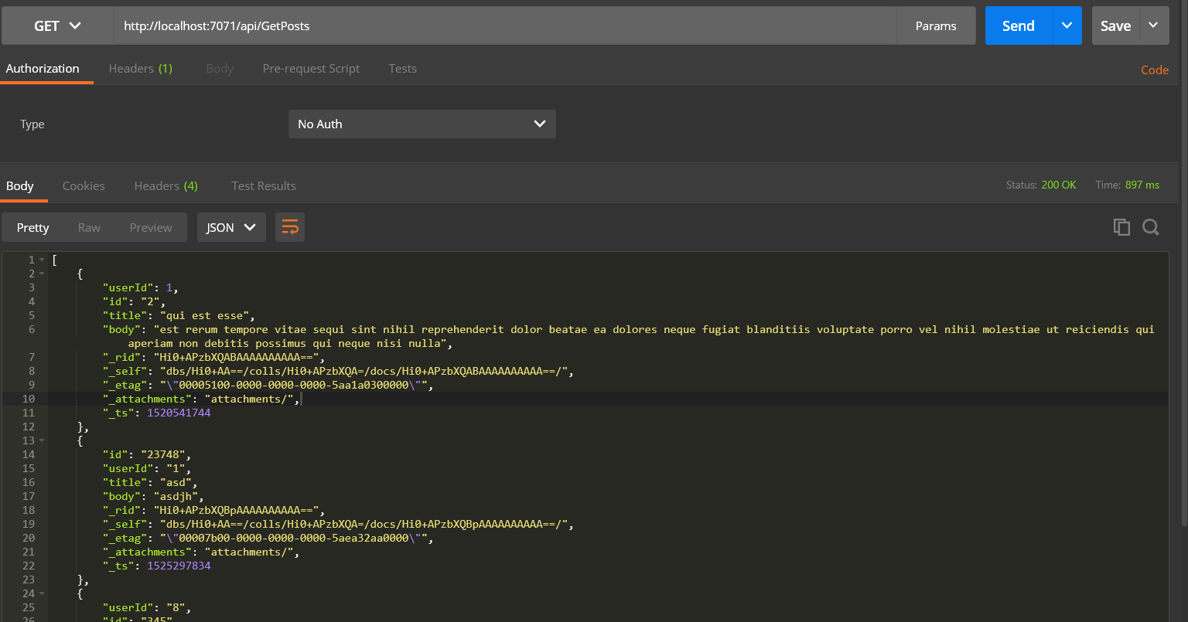
Task: Open the No Auth type dropdown
Action: click(x=422, y=124)
